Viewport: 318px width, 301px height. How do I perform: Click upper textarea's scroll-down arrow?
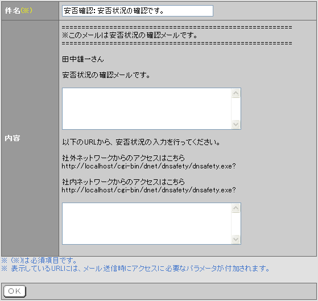pos(236,124)
